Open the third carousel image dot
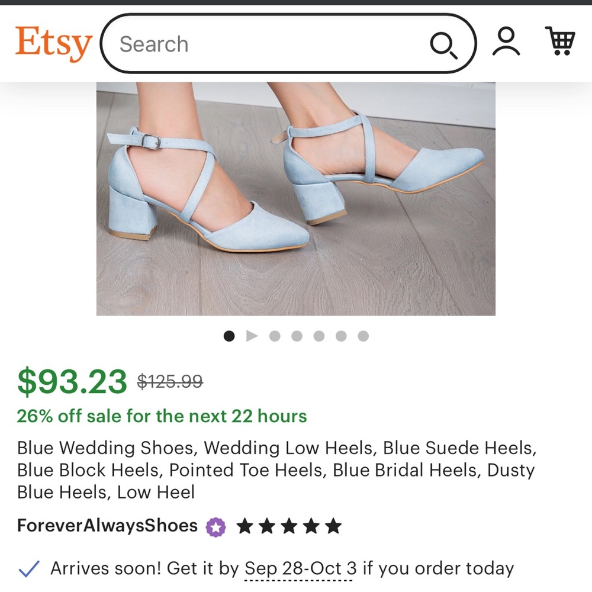Image resolution: width=592 pixels, height=592 pixels. click(x=275, y=336)
